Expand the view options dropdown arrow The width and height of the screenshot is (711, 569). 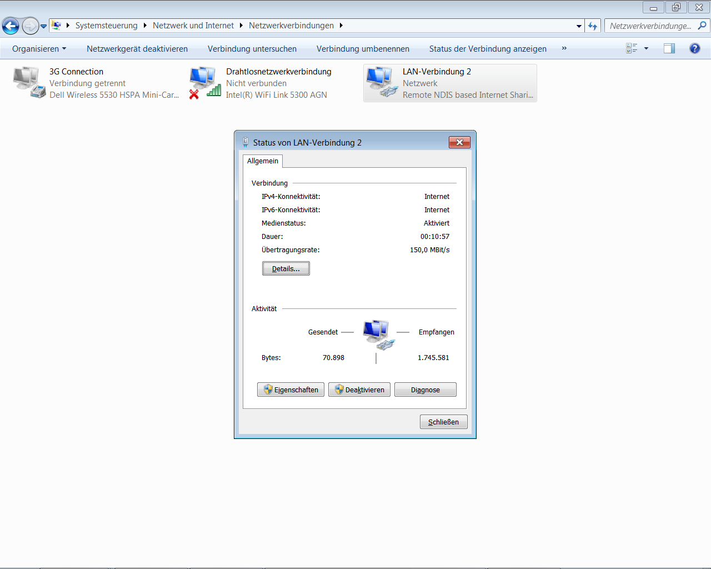tap(646, 48)
